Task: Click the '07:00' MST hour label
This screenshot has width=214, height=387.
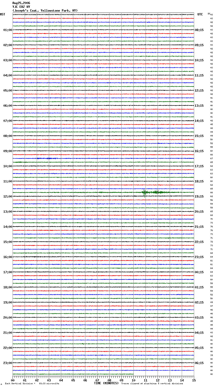Action: coord(8,121)
